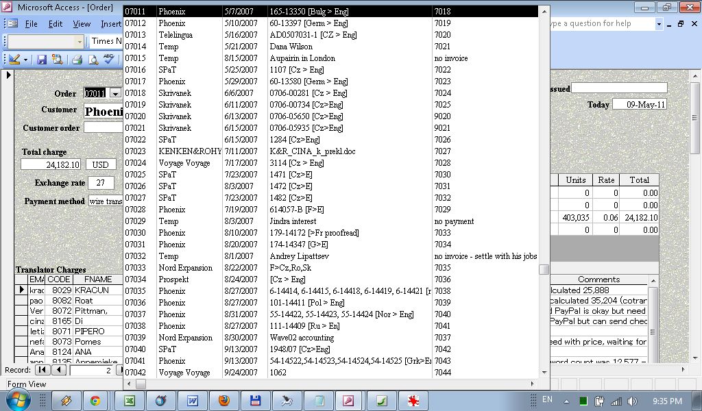The image size is (702, 411).
Task: Select order 07039 Wave02 accounting row
Action: coord(331,337)
